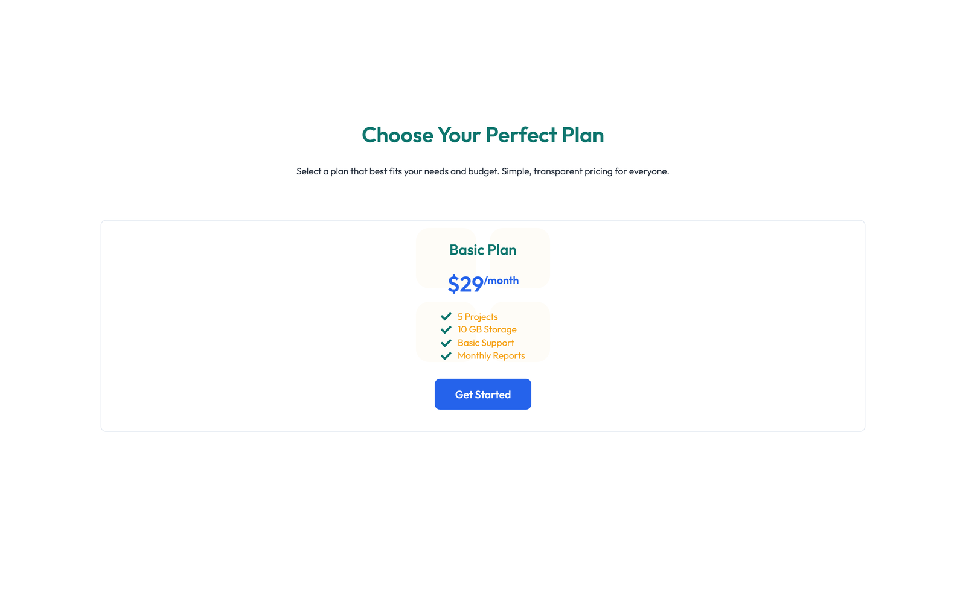Select the 10 GB Storage feature entry
This screenshot has height=590, width=966.
[486, 329]
